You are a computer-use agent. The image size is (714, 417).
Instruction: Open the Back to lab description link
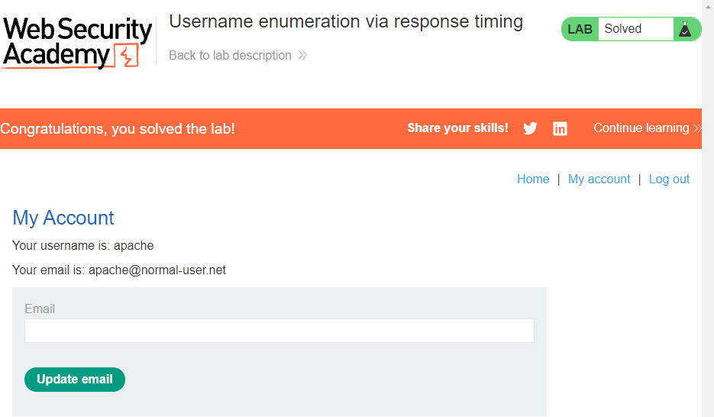click(230, 55)
